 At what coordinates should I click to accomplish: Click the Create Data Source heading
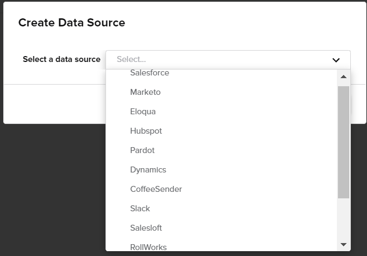point(72,23)
